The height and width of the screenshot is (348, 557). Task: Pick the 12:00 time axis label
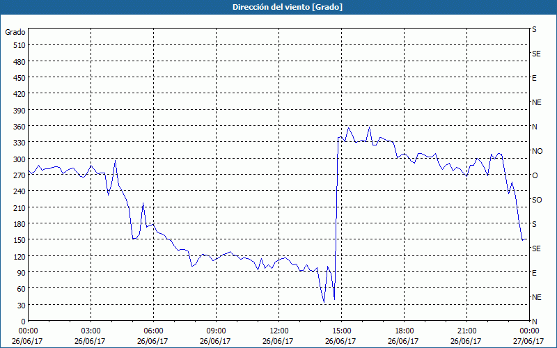pos(279,331)
